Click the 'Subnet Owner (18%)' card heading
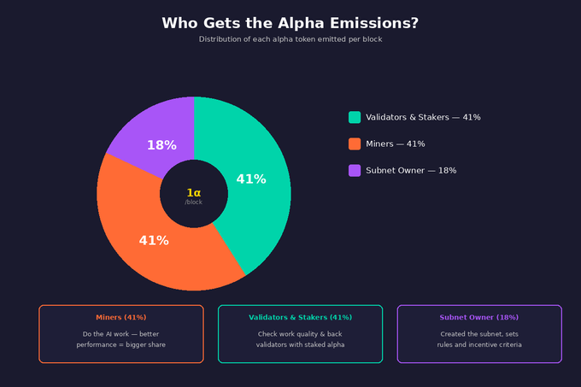The width and height of the screenshot is (581, 387). 479,317
